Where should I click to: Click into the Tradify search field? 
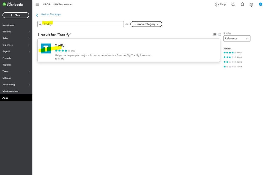pyautogui.click(x=80, y=24)
